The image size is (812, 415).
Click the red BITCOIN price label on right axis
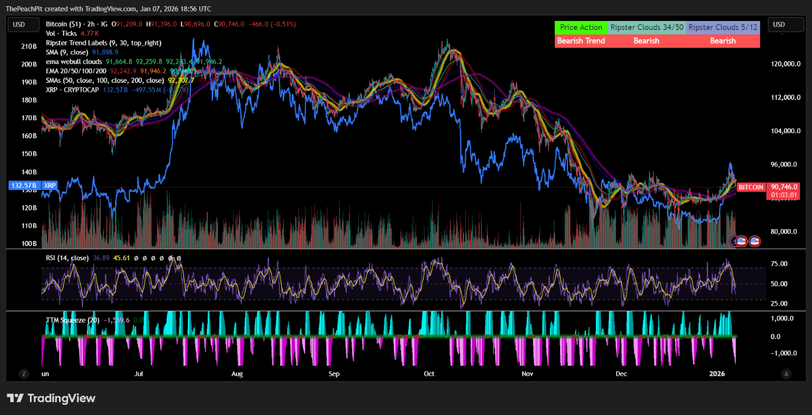point(750,187)
